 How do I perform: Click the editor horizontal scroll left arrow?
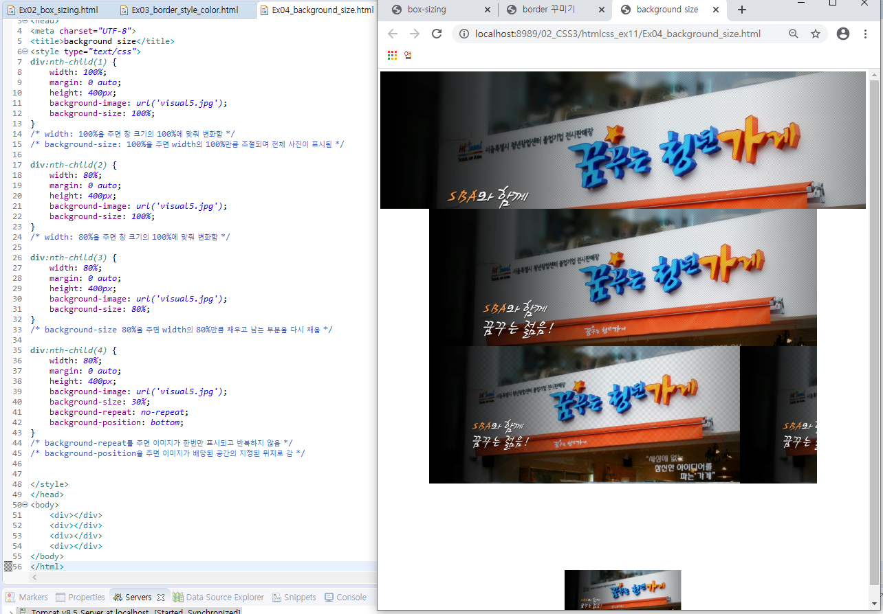34,577
